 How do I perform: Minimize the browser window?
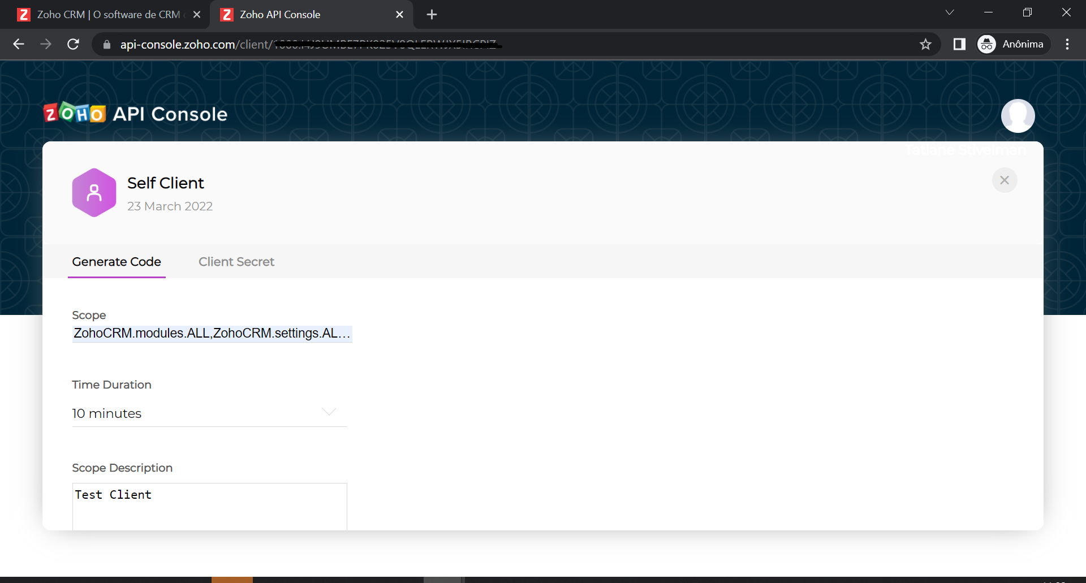coord(989,12)
